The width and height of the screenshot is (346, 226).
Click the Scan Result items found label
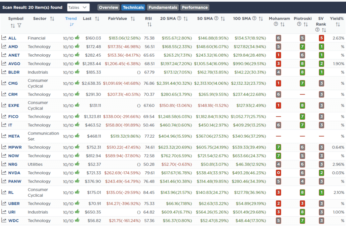[32, 7]
